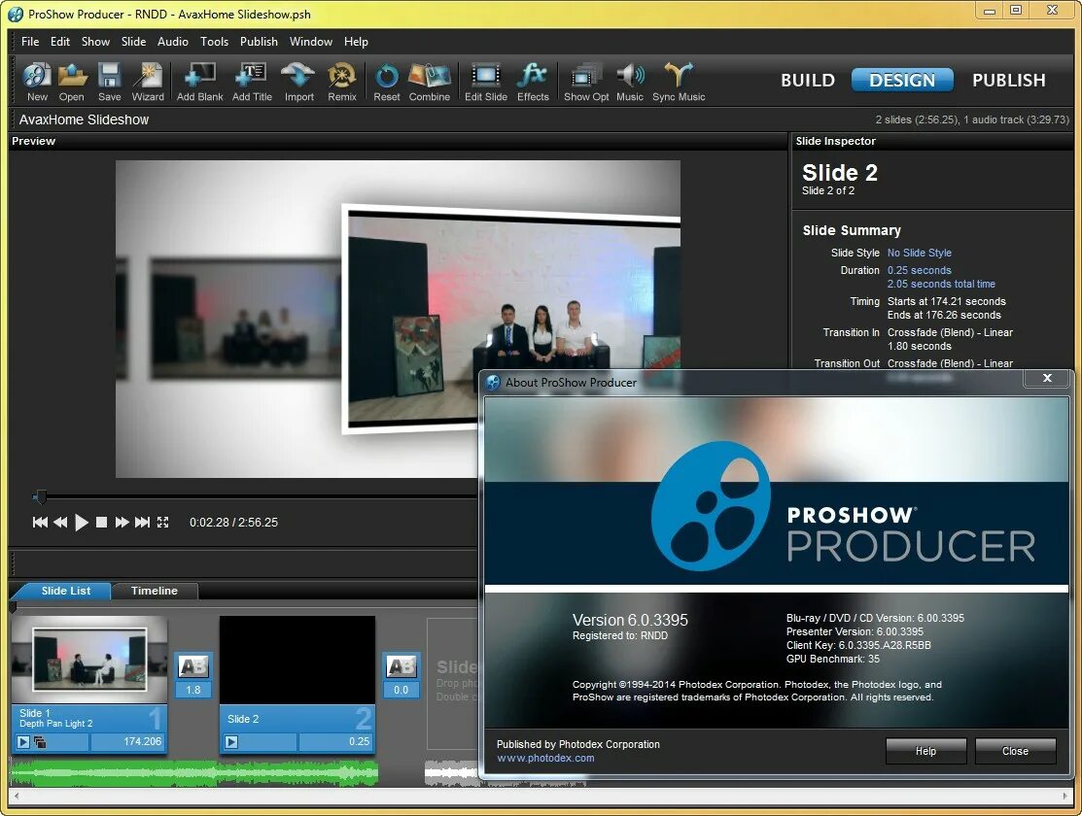Click the 0.25 seconds duration link
This screenshot has width=1082, height=816.
coord(919,270)
